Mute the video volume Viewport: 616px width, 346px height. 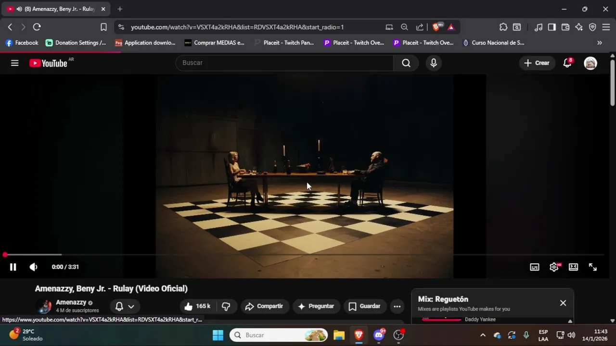click(x=33, y=267)
